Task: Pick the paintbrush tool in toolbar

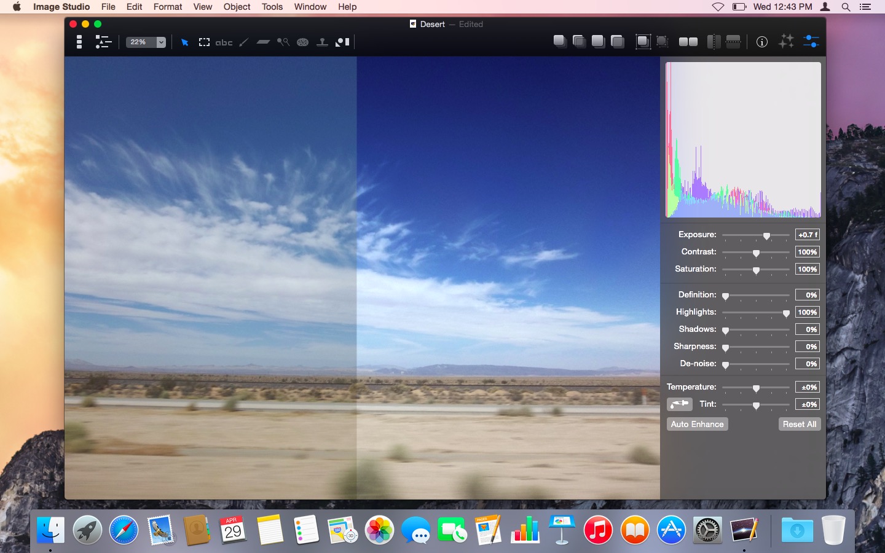Action: [244, 42]
